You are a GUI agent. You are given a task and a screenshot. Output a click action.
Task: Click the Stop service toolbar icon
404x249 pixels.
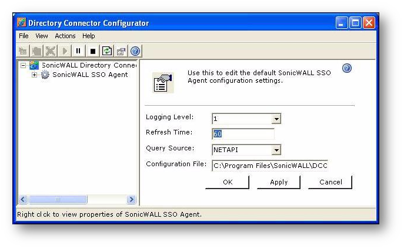pos(93,51)
